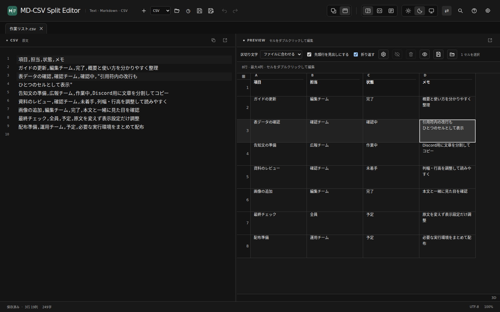This screenshot has width=500, height=312.
Task: Select the tabbed window layout icon
Action: click(x=345, y=11)
